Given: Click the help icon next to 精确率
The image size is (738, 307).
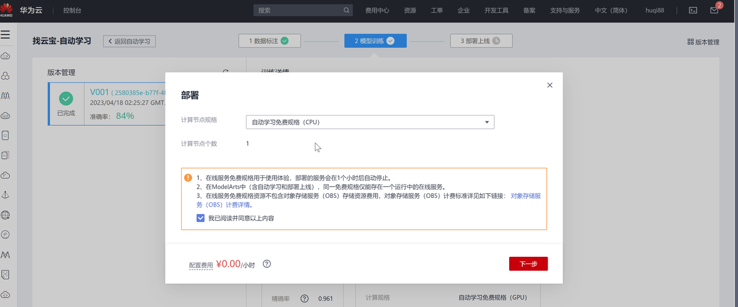Looking at the screenshot, I should coord(304,298).
